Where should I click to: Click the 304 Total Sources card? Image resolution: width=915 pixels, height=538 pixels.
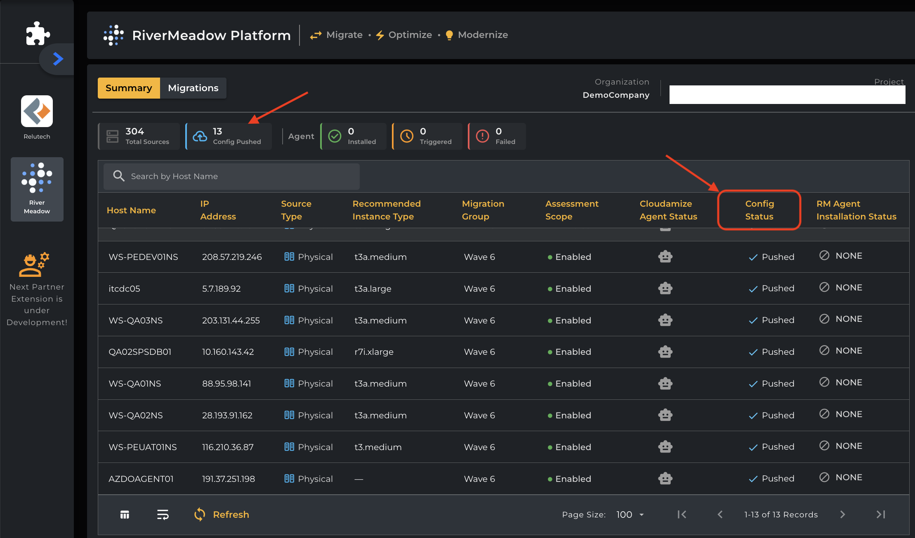coord(139,136)
